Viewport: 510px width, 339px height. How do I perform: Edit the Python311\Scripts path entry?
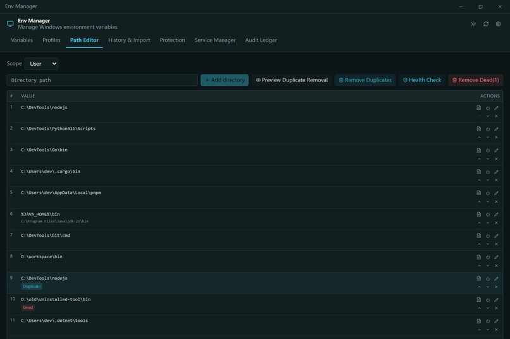[x=496, y=129]
